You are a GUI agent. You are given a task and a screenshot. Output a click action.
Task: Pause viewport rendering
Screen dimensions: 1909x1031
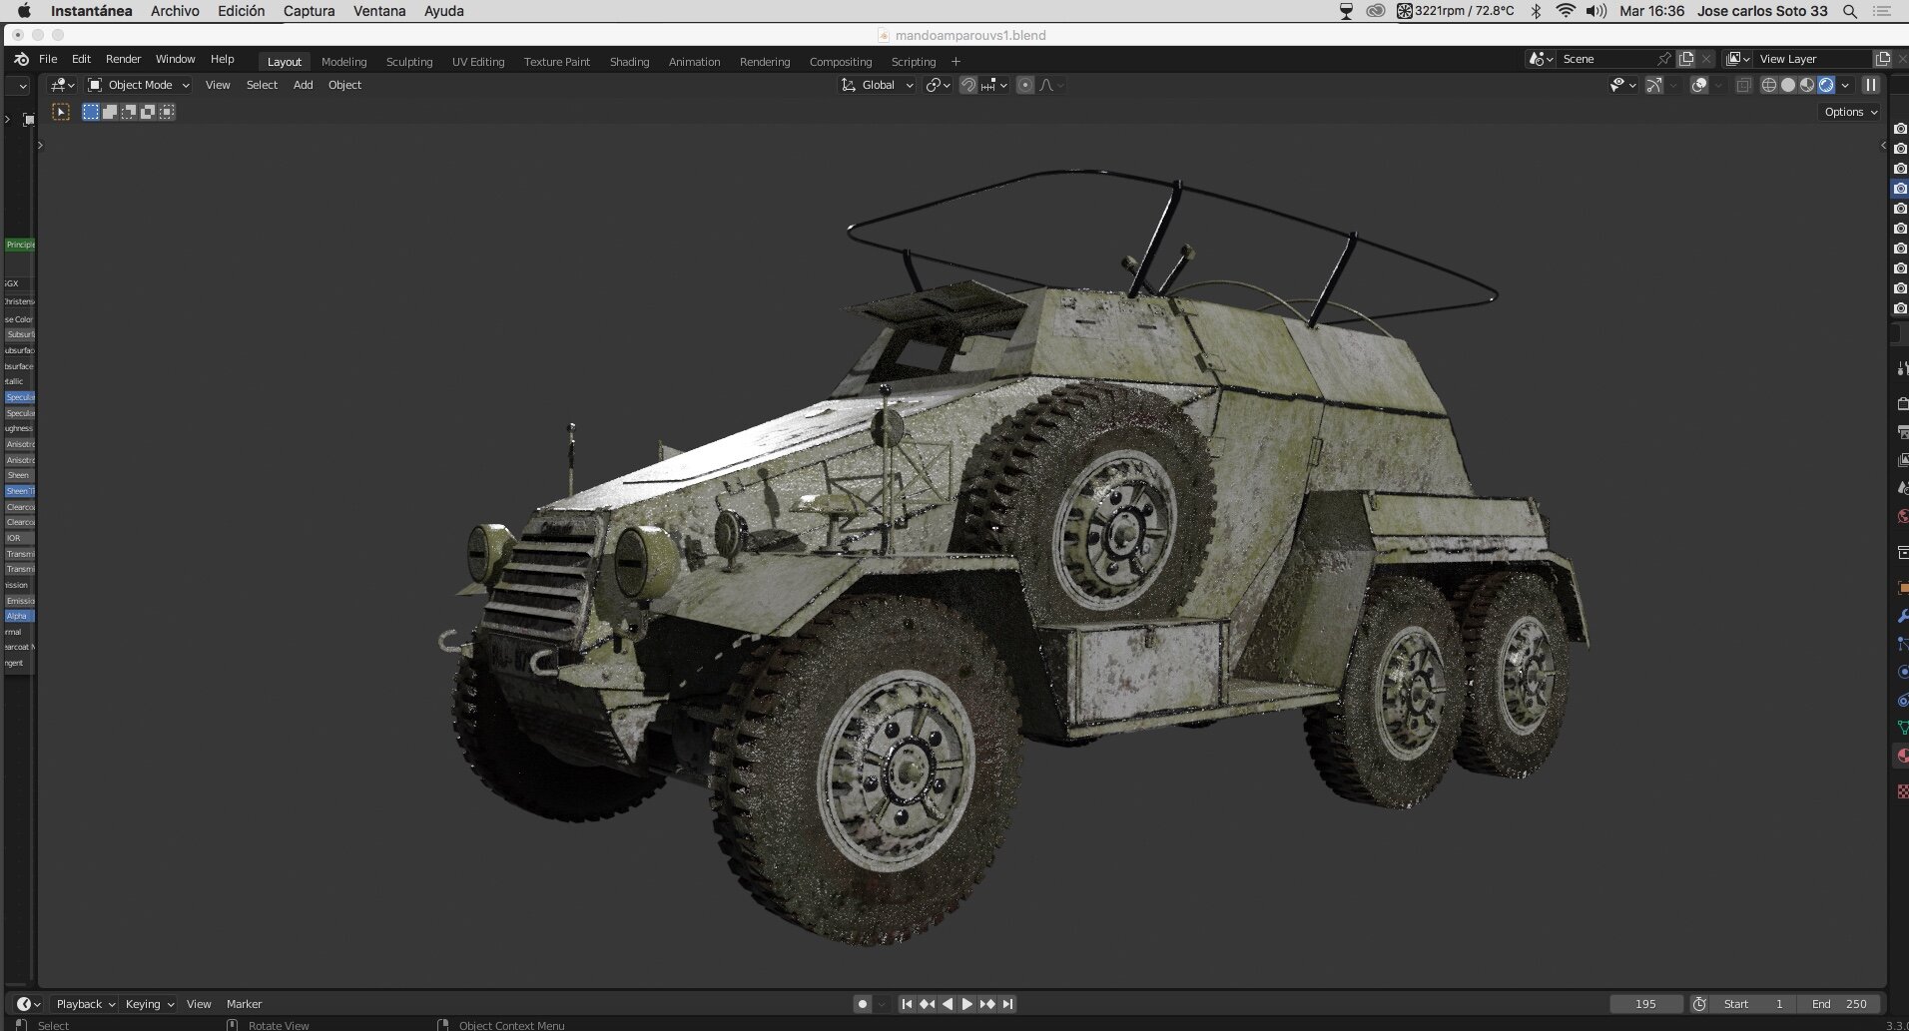1871,85
